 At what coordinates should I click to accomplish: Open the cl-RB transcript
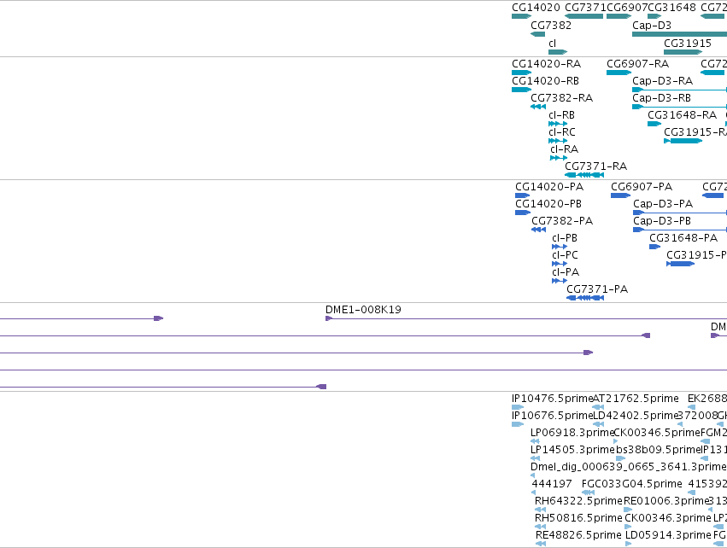tap(561, 115)
